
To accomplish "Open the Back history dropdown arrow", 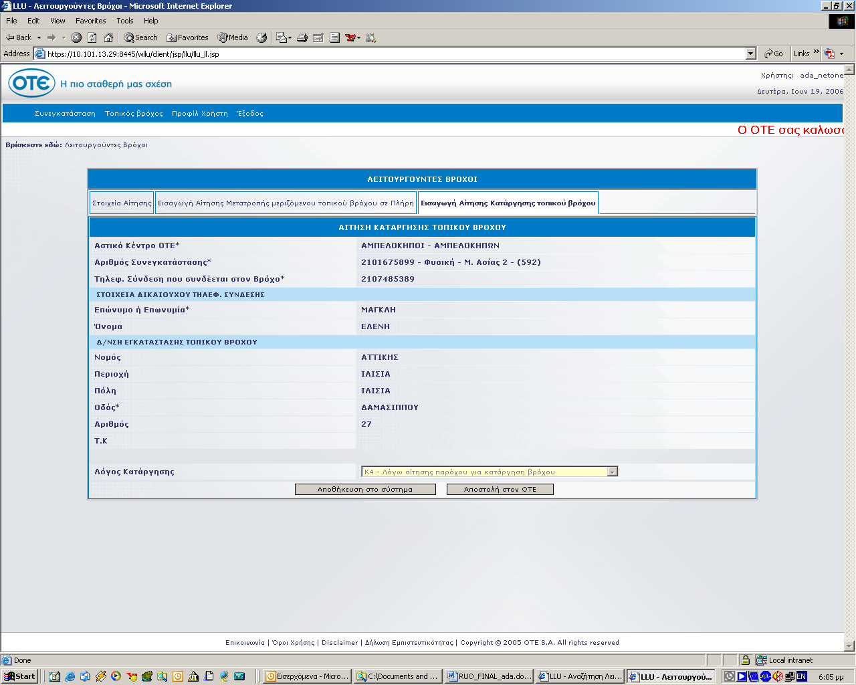I will click(39, 37).
